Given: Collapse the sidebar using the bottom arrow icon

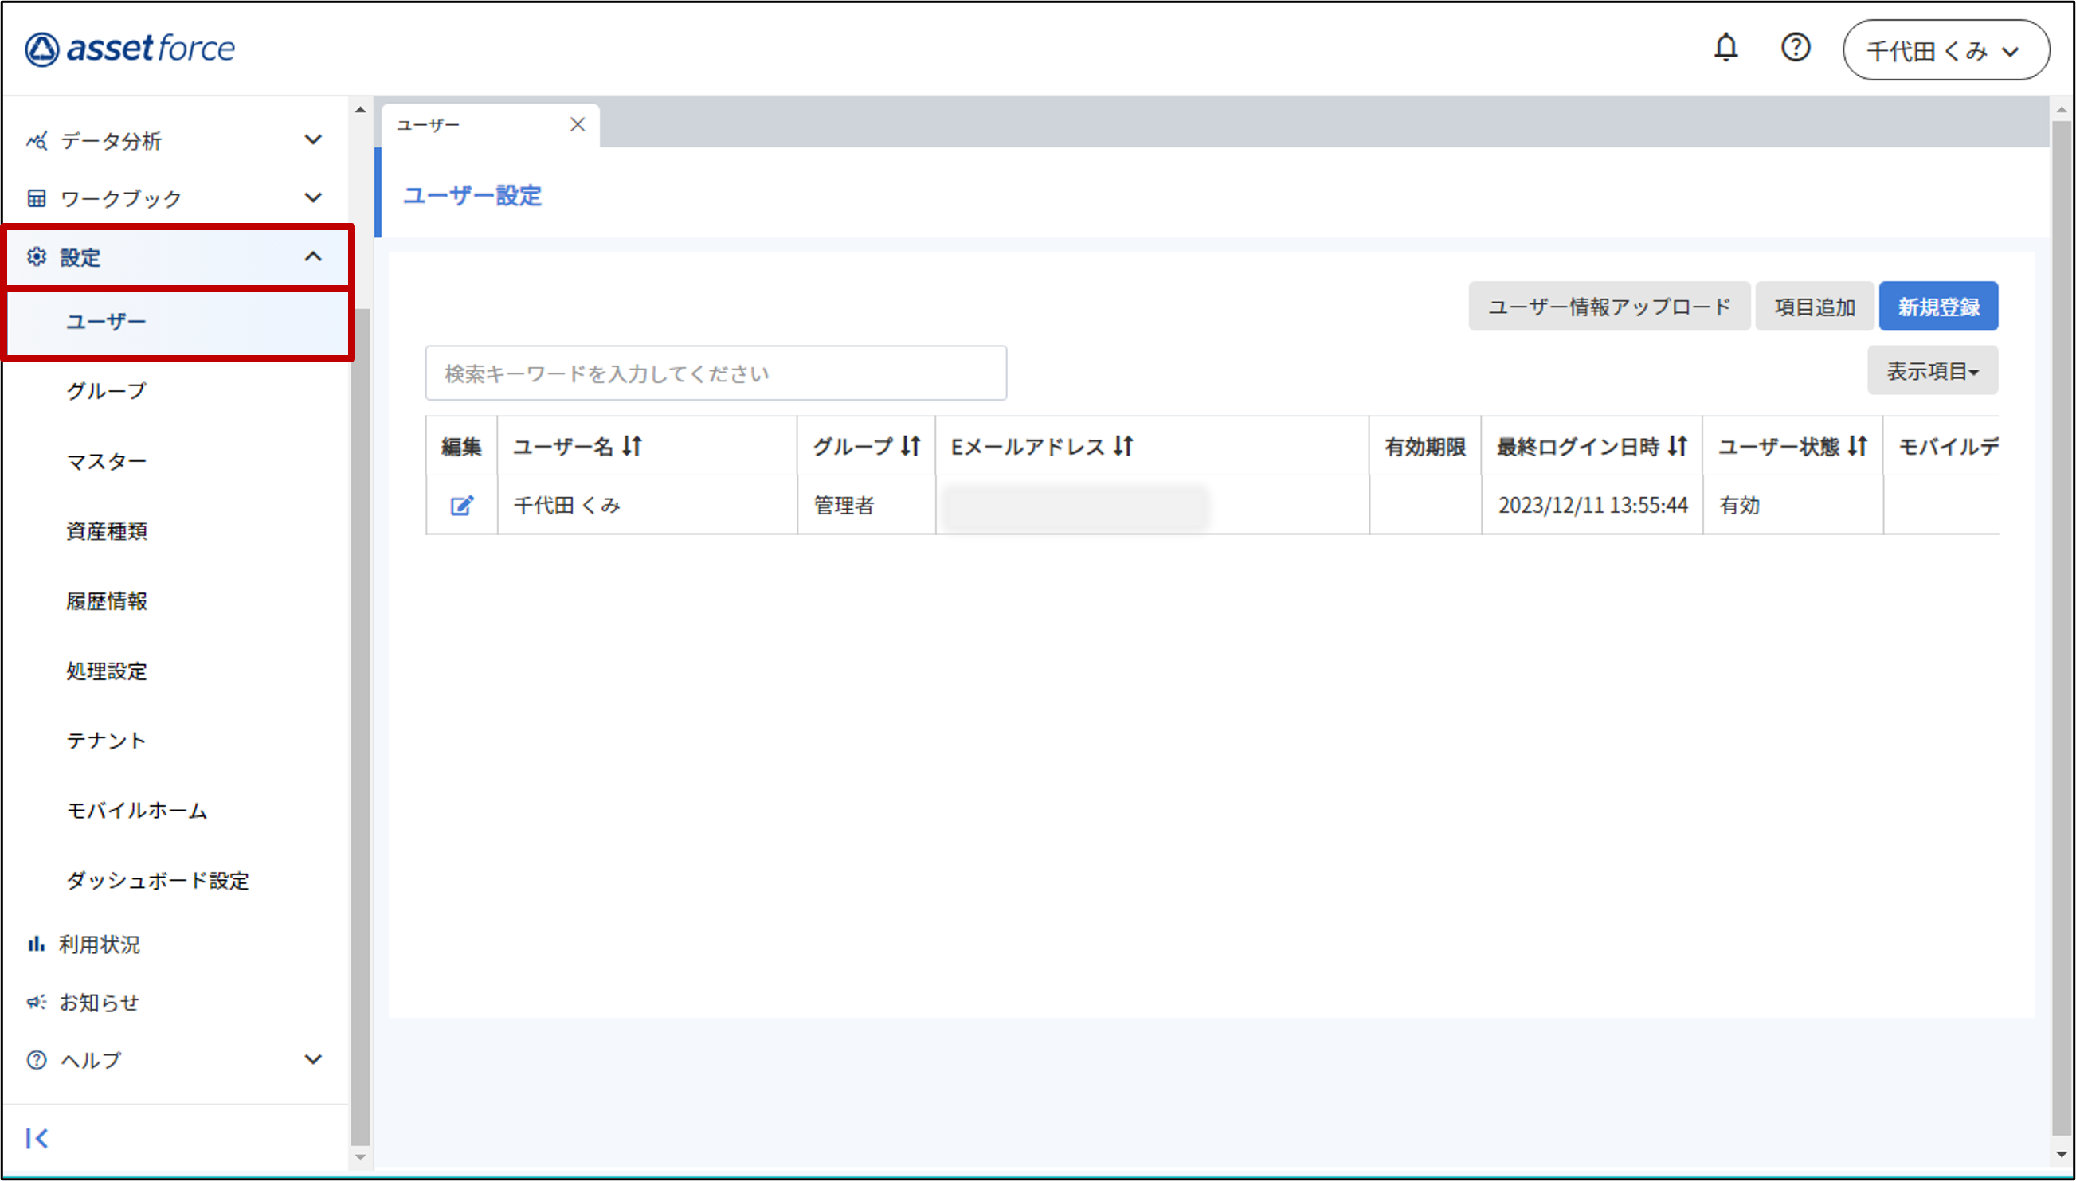Looking at the screenshot, I should click(x=37, y=1138).
